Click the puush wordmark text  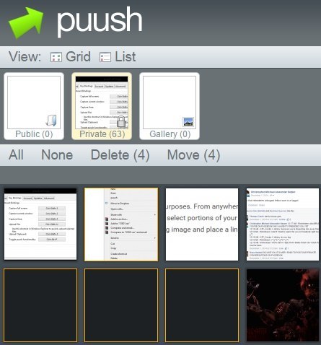click(x=100, y=22)
